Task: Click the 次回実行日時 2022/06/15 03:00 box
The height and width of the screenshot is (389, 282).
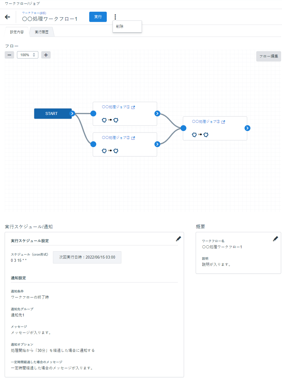Action: 87,257
